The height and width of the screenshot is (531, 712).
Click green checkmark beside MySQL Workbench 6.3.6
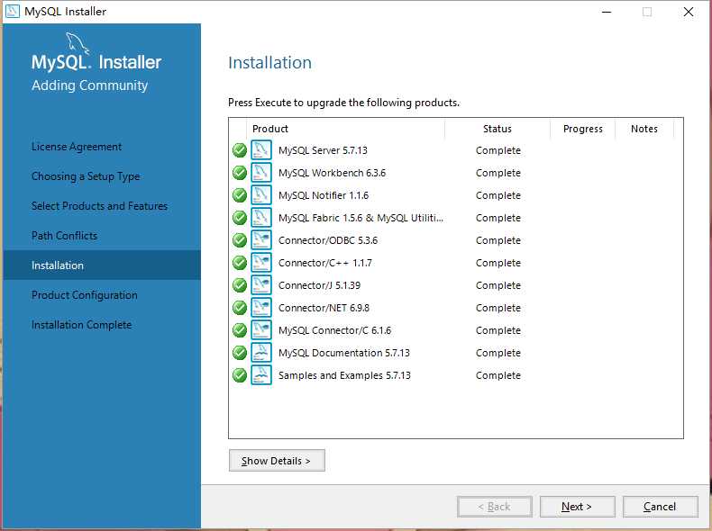[x=240, y=173]
